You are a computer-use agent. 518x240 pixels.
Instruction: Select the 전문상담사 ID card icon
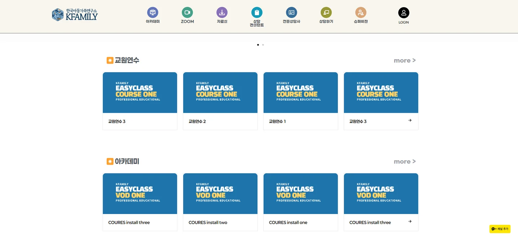291,13
